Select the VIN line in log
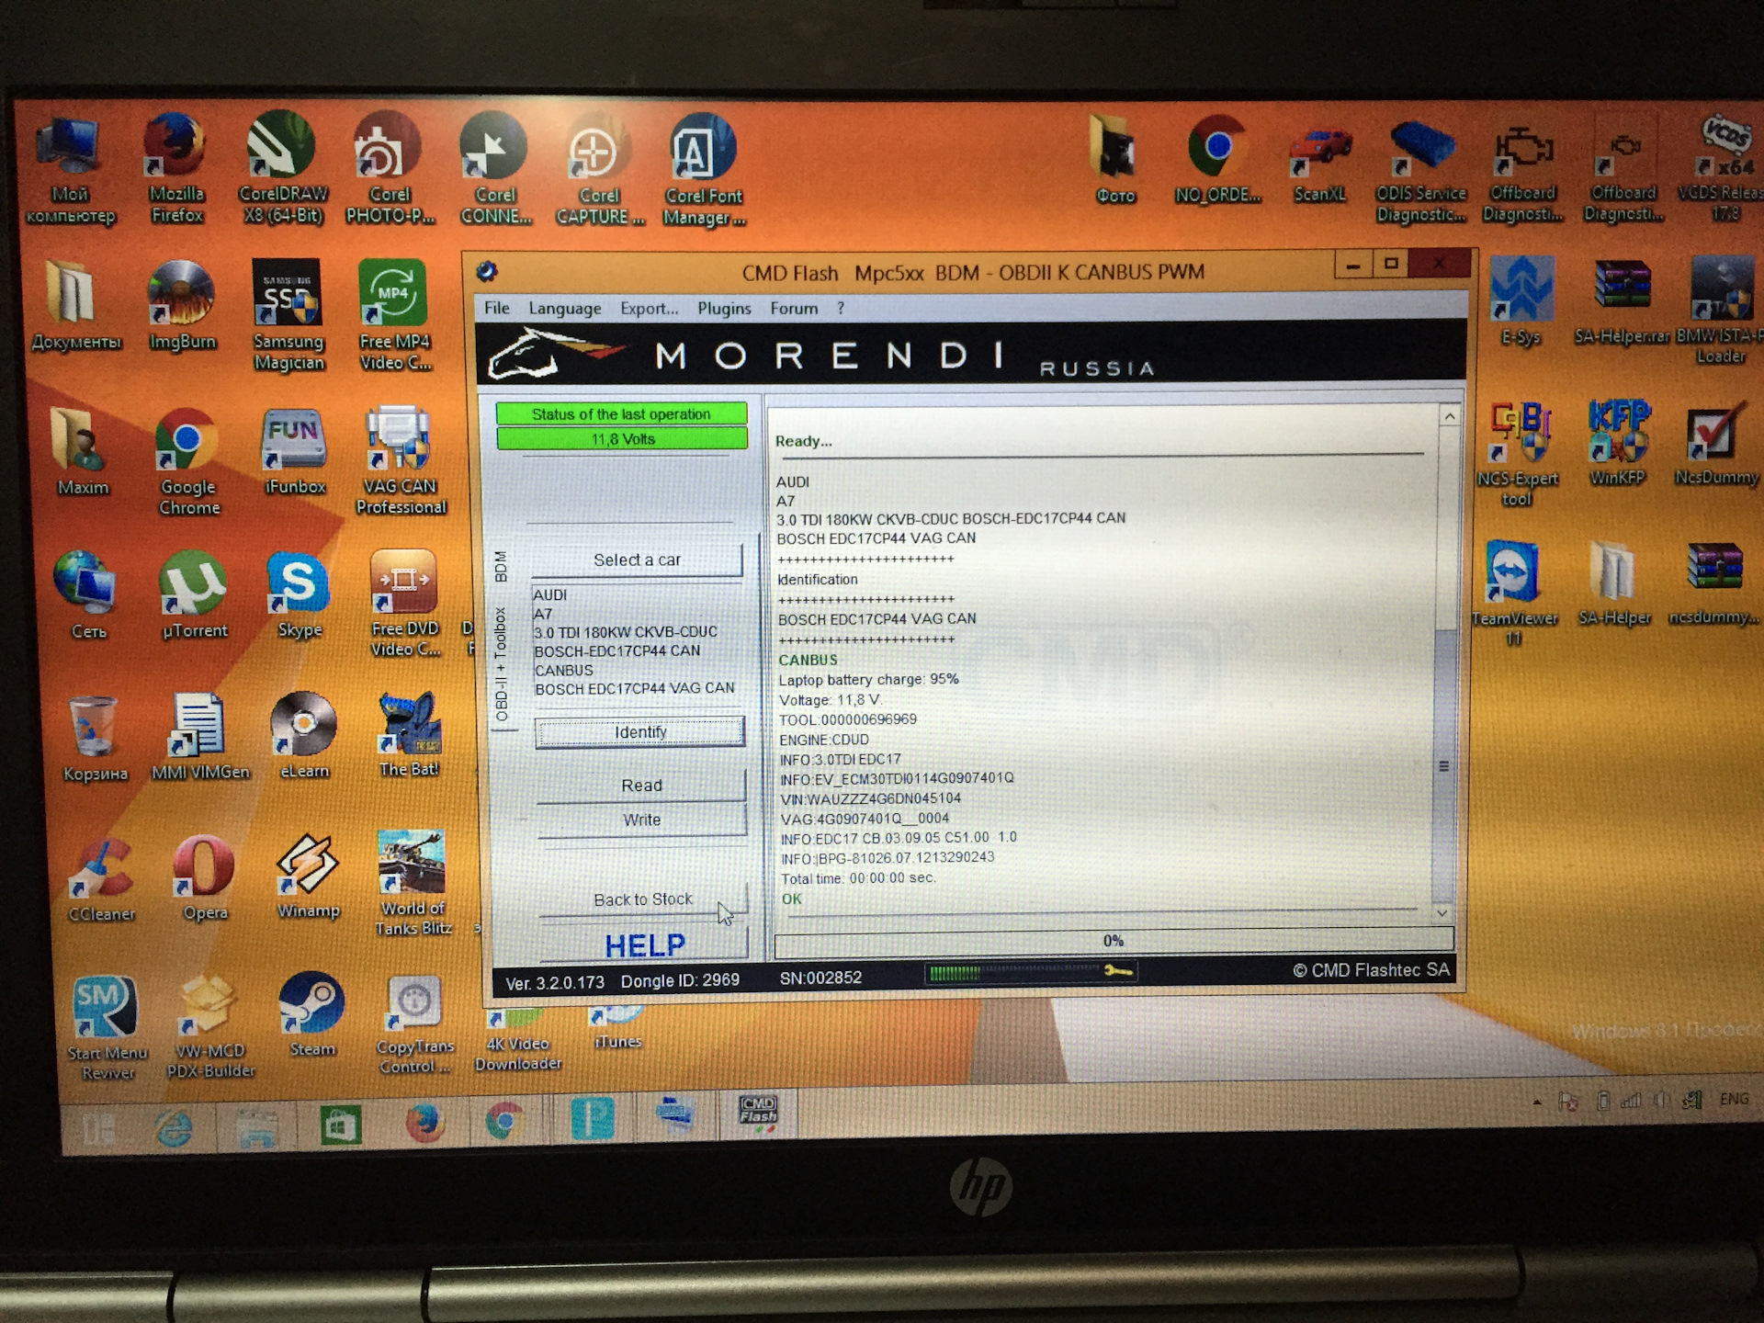 tap(870, 798)
